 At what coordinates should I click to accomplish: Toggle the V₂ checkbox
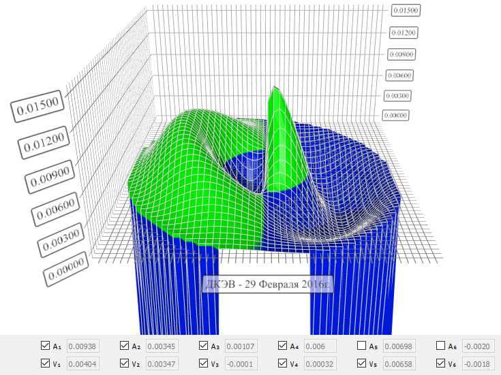click(125, 363)
